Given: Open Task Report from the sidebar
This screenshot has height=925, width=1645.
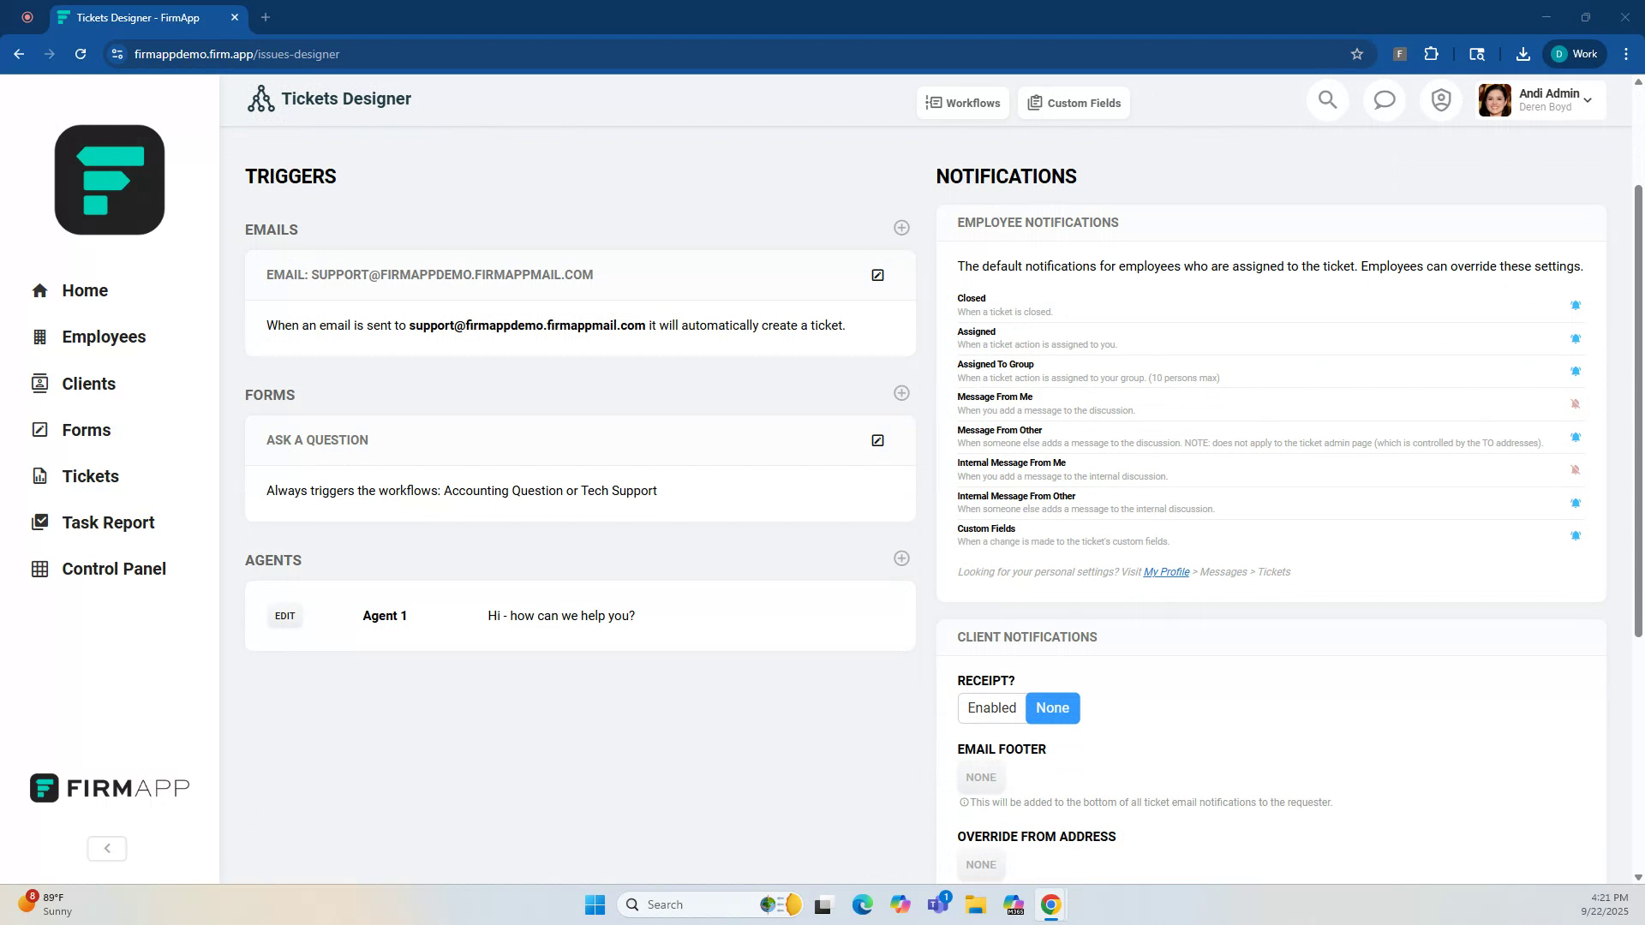Looking at the screenshot, I should pyautogui.click(x=108, y=522).
